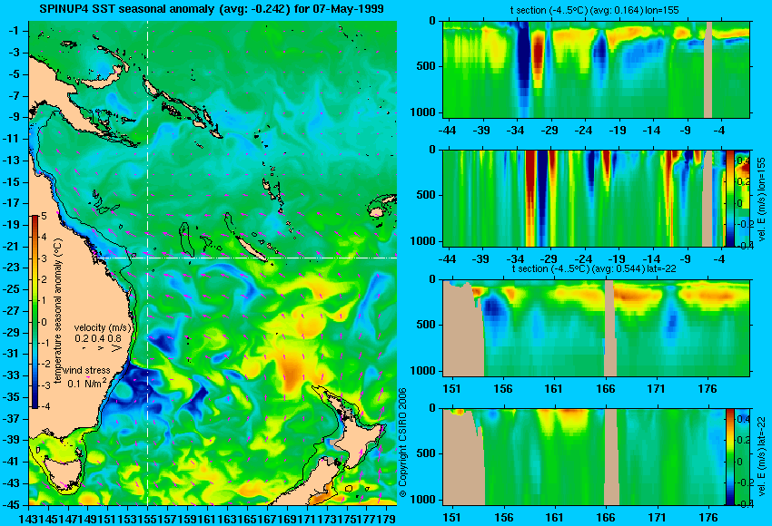
Task: Click the '500' depth label of the top section
Action: coord(426,66)
